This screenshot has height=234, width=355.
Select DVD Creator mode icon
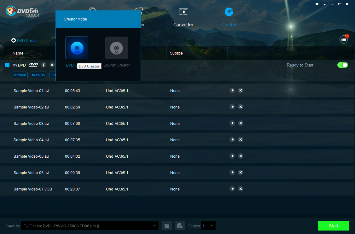pyautogui.click(x=77, y=48)
